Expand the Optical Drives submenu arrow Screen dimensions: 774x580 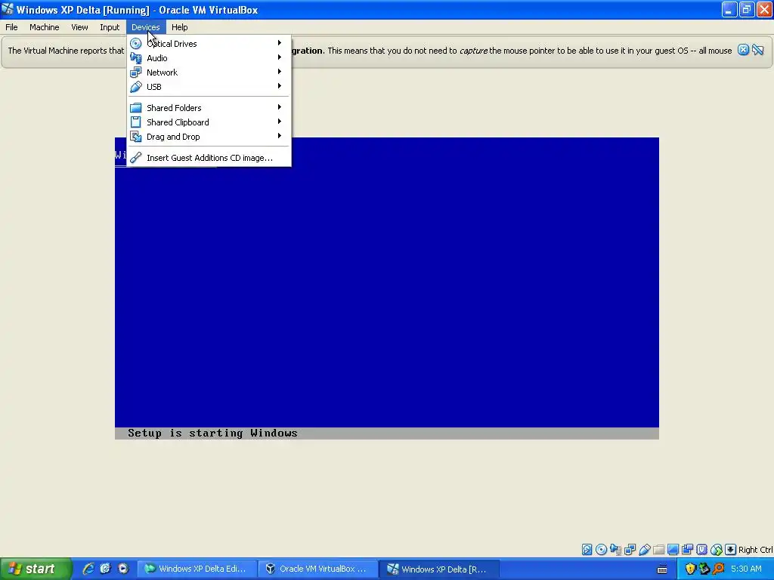point(280,43)
